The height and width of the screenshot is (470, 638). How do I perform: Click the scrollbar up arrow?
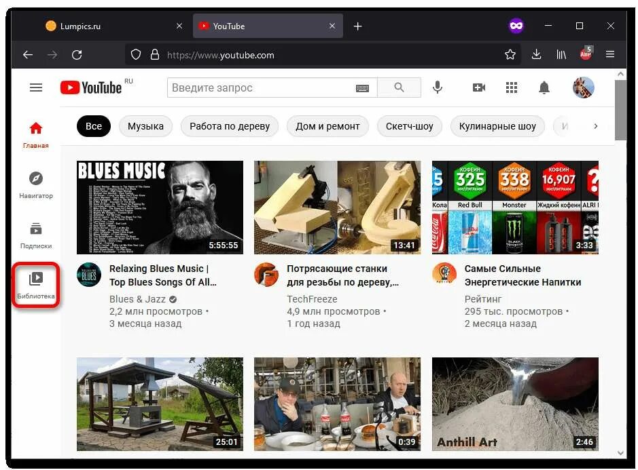click(620, 74)
